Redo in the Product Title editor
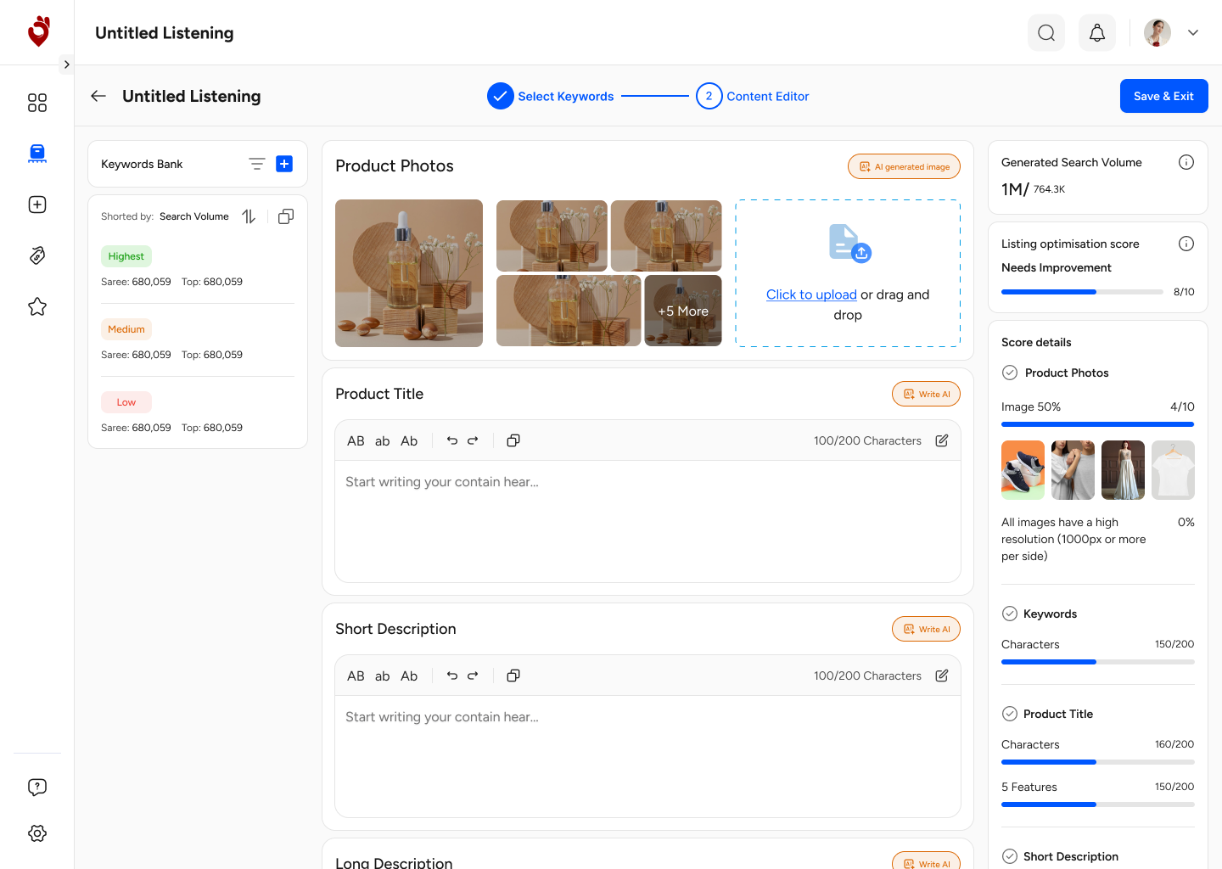The image size is (1222, 869). pos(473,440)
